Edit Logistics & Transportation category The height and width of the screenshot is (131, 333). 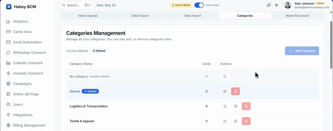pyautogui.click(x=236, y=106)
